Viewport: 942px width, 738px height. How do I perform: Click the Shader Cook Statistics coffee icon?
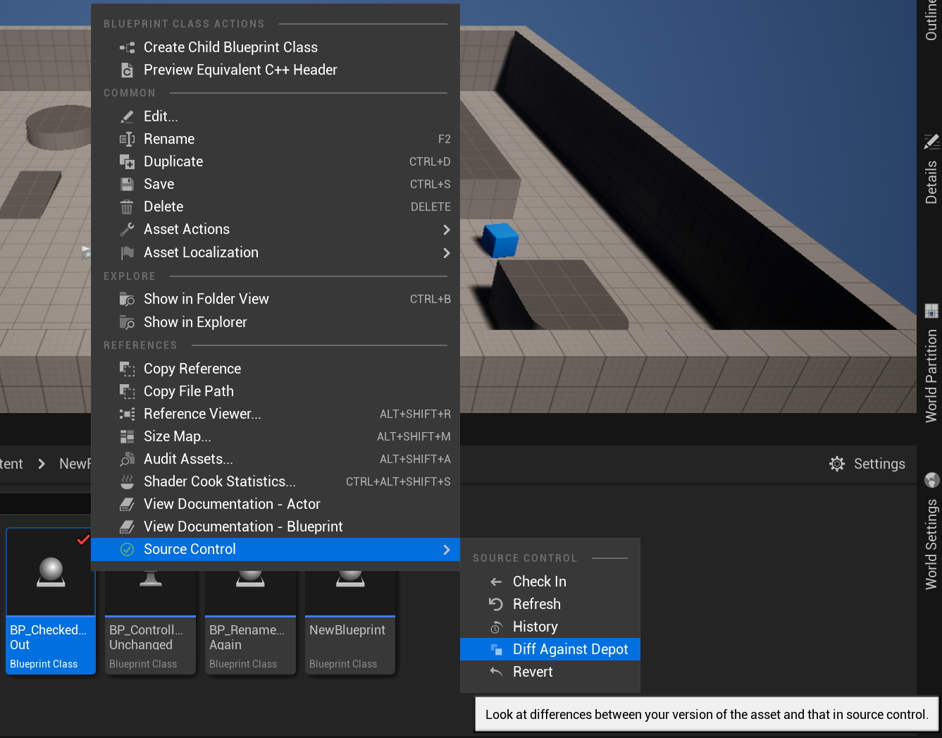[128, 481]
